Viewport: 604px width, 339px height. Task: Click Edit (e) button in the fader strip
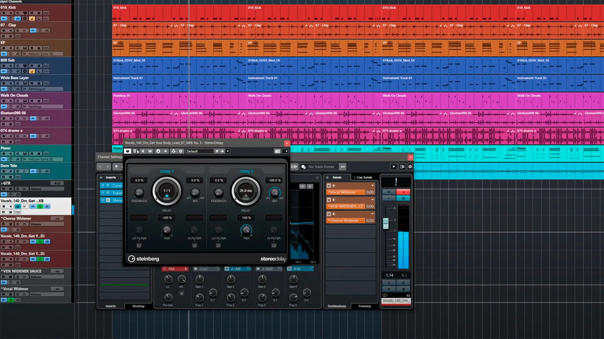(x=403, y=198)
